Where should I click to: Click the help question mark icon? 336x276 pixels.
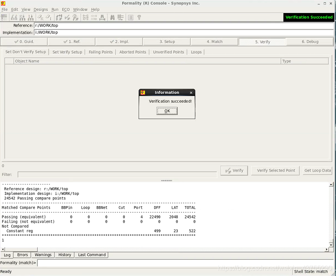(x=139, y=17)
